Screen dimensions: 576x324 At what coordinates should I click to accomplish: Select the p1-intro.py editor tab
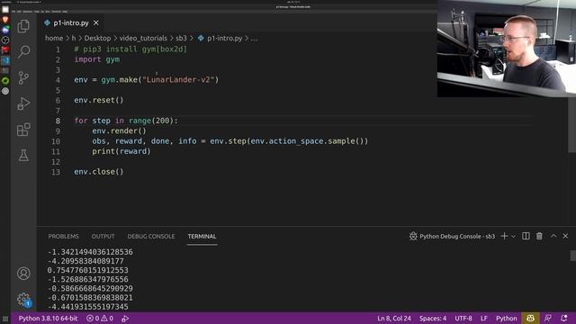[70, 22]
